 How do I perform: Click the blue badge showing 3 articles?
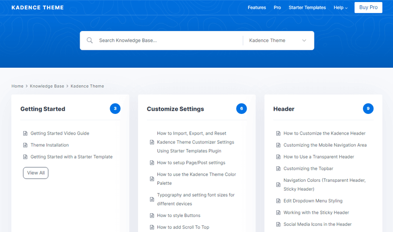tap(115, 109)
